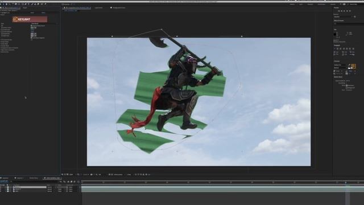
Task: Click left-align icon in Paragraph panel
Action: [335, 48]
